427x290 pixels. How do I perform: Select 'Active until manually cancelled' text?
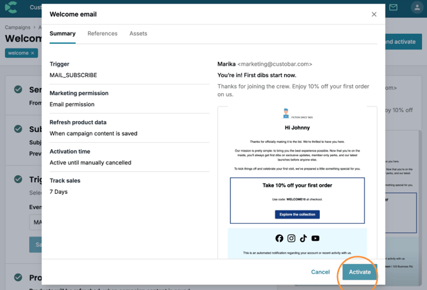tap(90, 163)
